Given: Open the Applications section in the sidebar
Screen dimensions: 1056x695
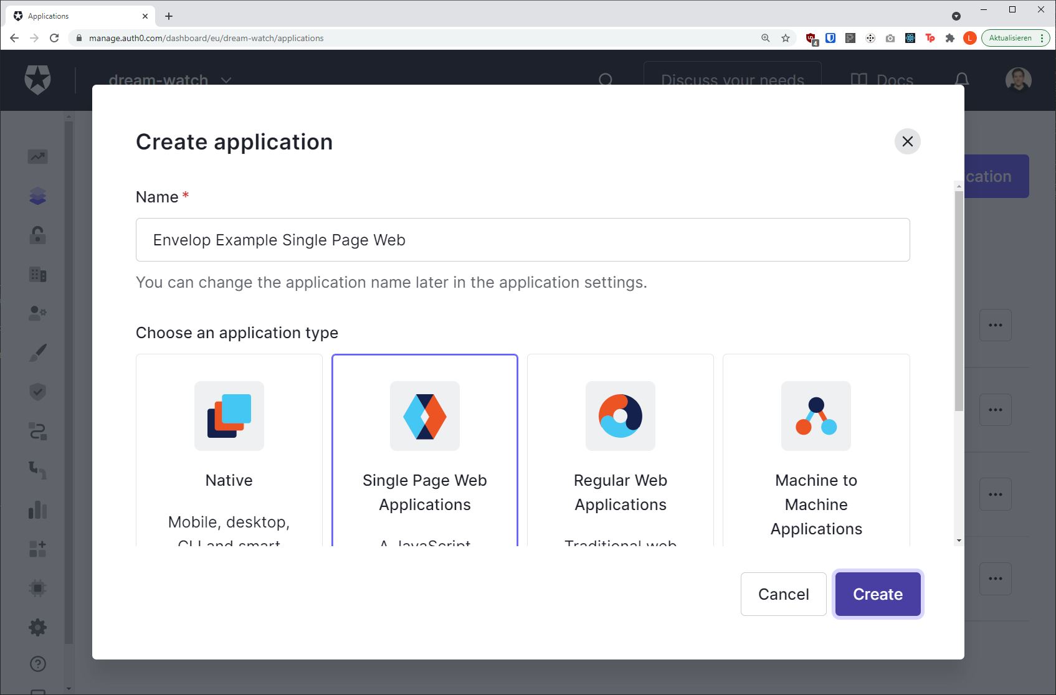Looking at the screenshot, I should pos(37,195).
